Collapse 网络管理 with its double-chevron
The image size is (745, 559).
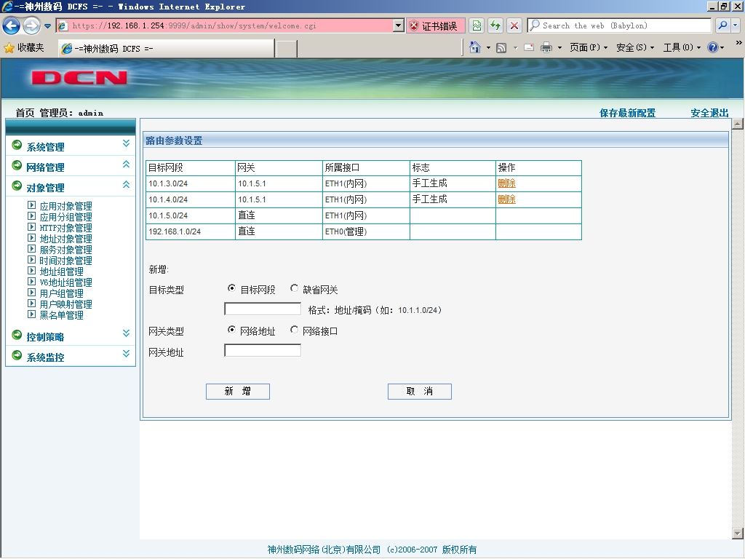126,164
